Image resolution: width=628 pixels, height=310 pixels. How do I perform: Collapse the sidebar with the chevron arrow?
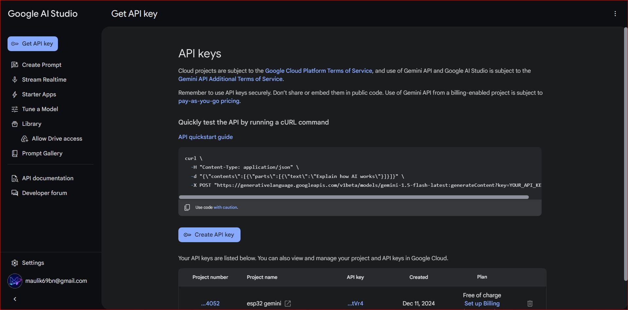pyautogui.click(x=15, y=299)
